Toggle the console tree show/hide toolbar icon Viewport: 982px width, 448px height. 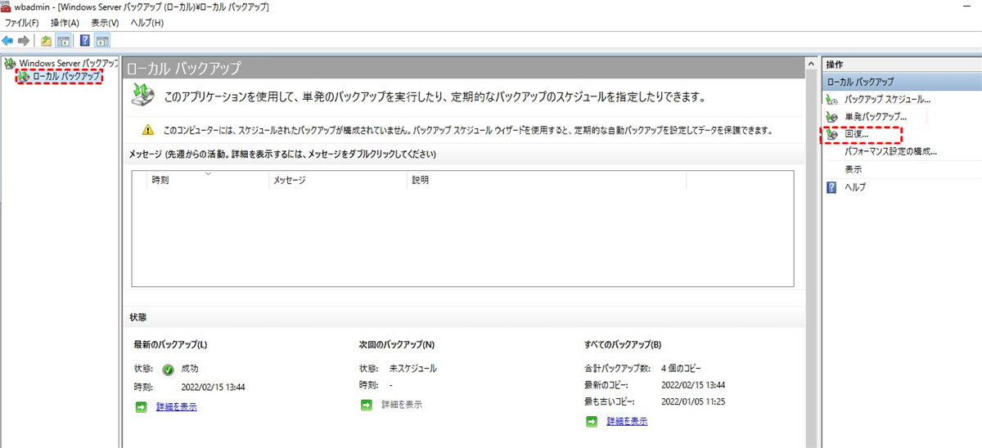[x=63, y=40]
